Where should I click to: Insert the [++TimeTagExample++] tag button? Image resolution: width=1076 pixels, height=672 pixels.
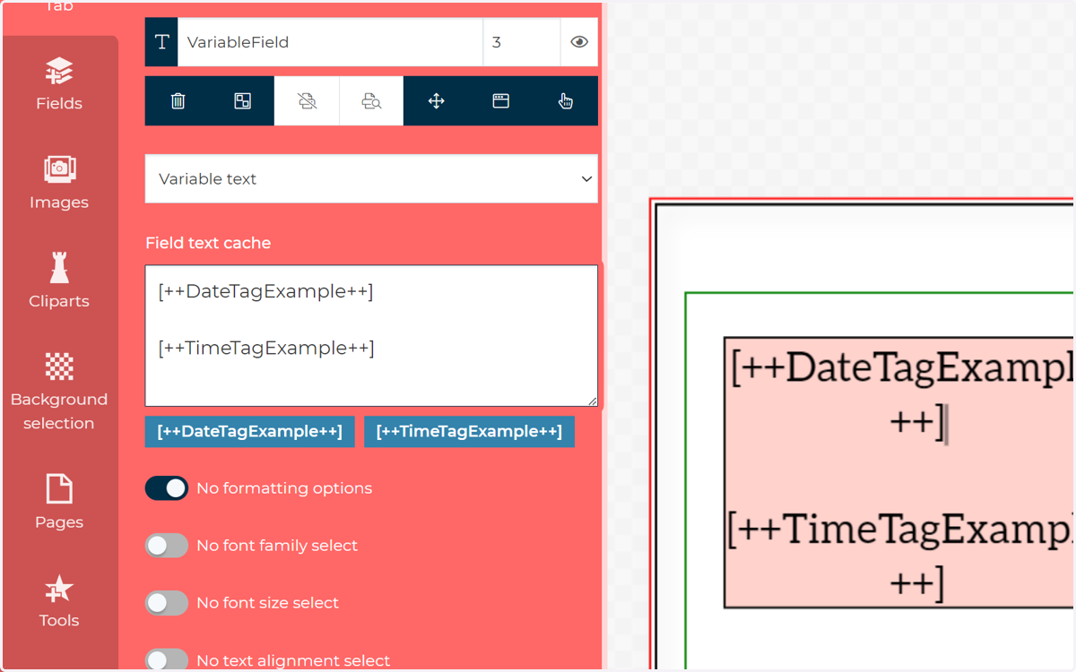click(x=469, y=432)
